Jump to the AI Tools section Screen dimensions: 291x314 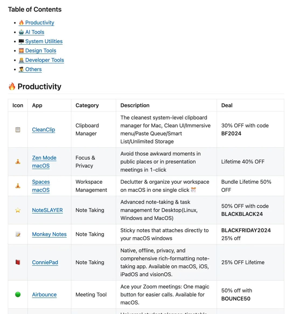tap(34, 32)
